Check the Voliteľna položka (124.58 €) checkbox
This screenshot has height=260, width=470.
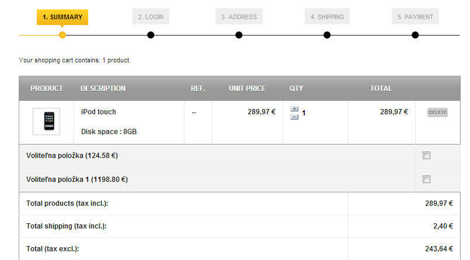pyautogui.click(x=426, y=156)
